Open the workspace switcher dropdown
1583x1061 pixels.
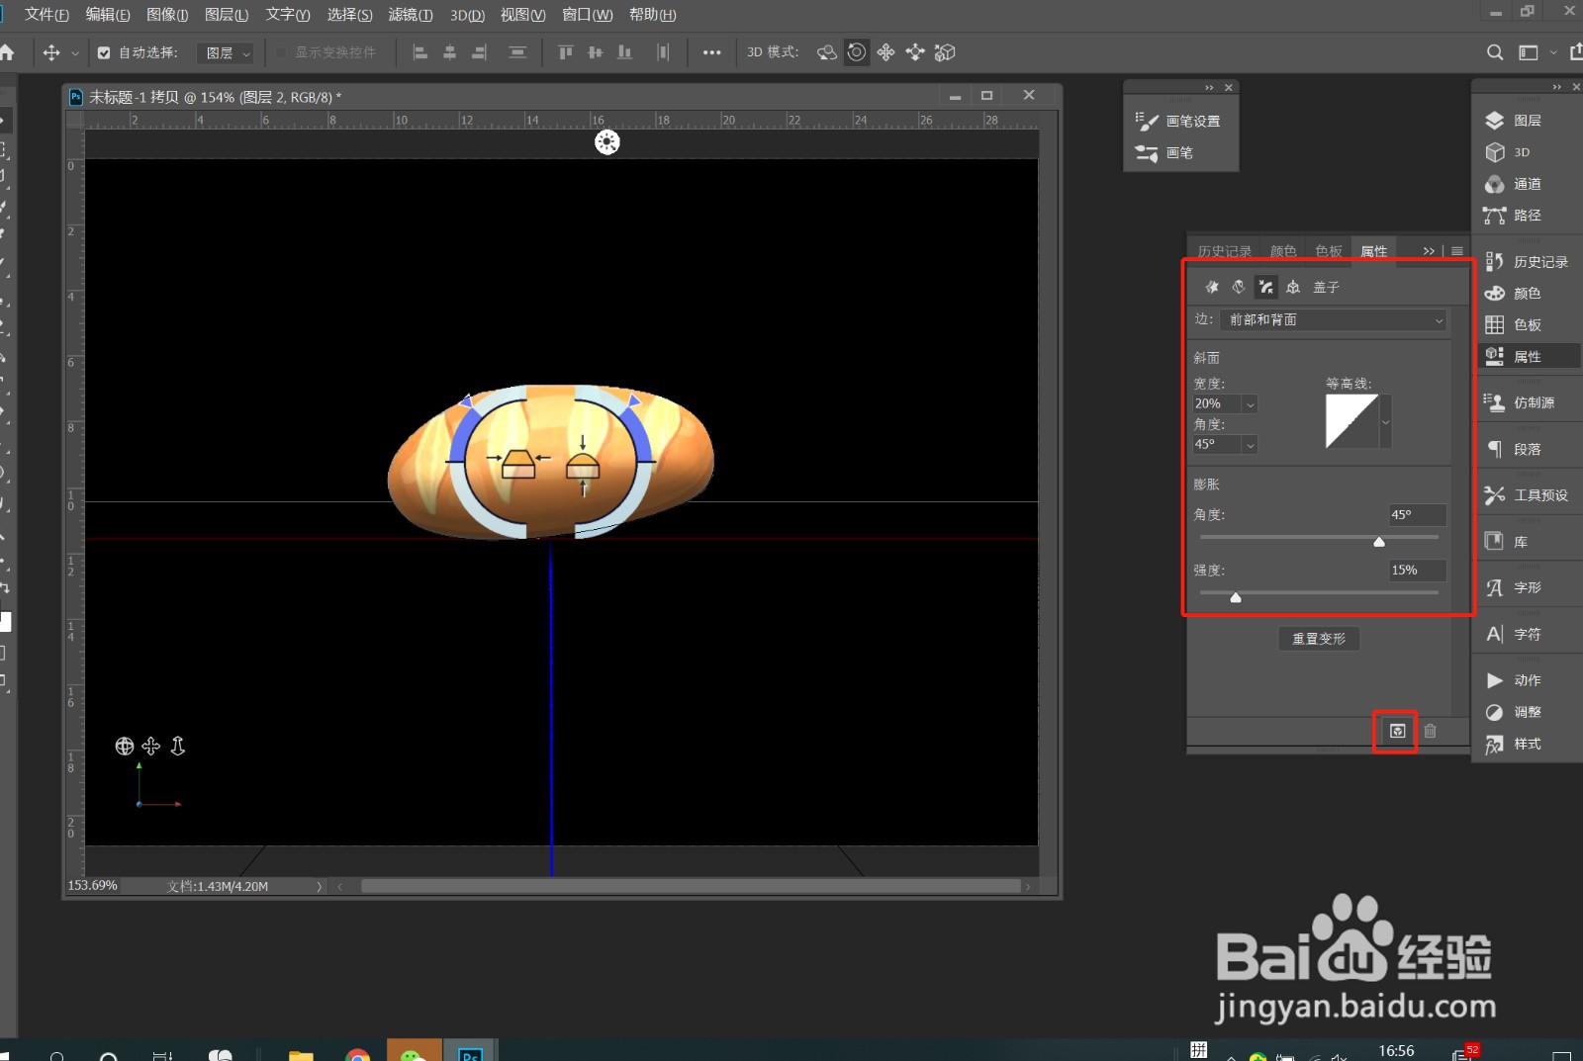pos(1535,52)
